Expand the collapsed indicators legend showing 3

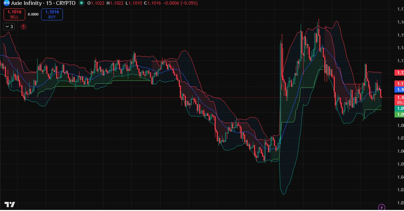9,26
